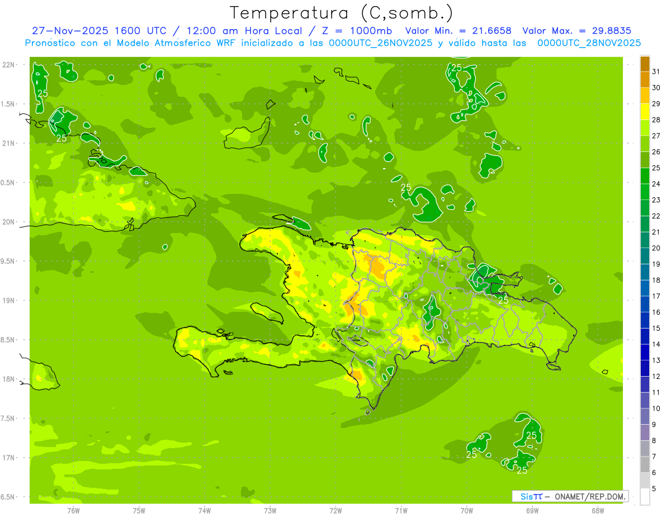Click legend swatch between 18 and 19

click(x=645, y=272)
